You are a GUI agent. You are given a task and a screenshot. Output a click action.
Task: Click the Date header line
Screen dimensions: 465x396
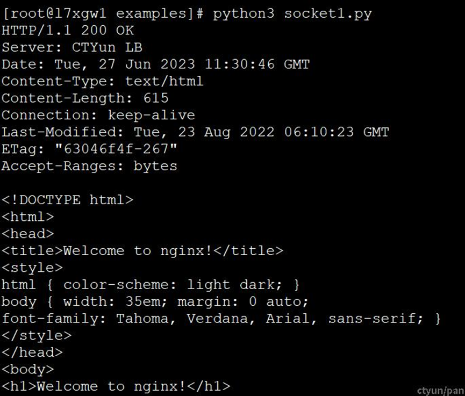point(156,64)
